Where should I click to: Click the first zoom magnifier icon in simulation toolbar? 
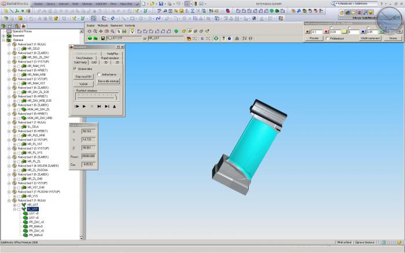(x=95, y=31)
